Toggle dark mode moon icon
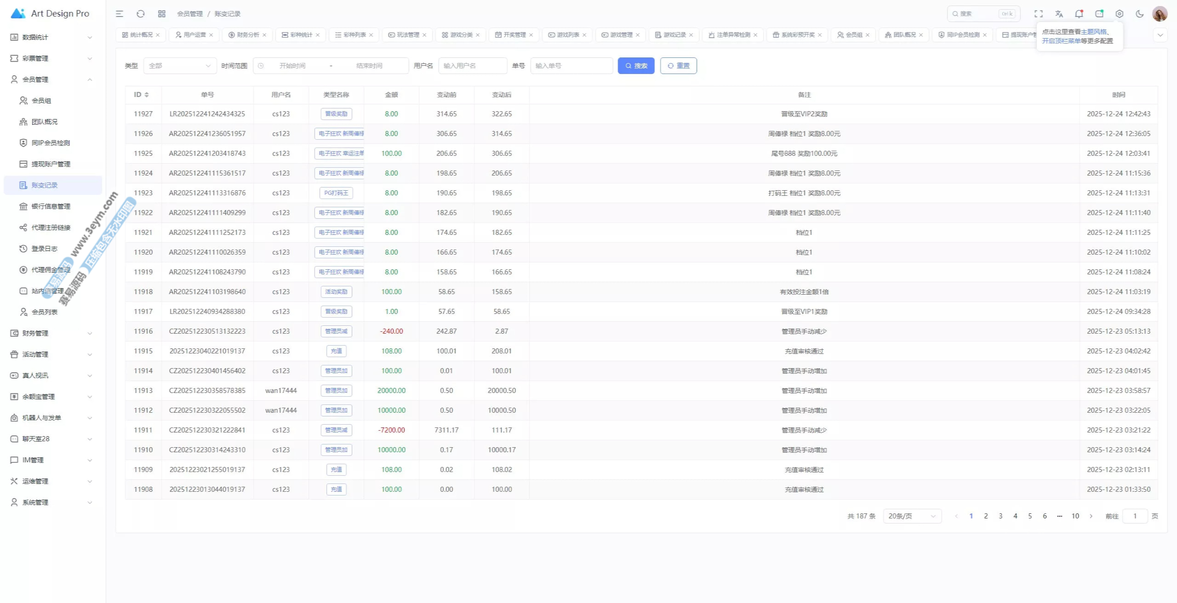The width and height of the screenshot is (1177, 603). [x=1140, y=14]
